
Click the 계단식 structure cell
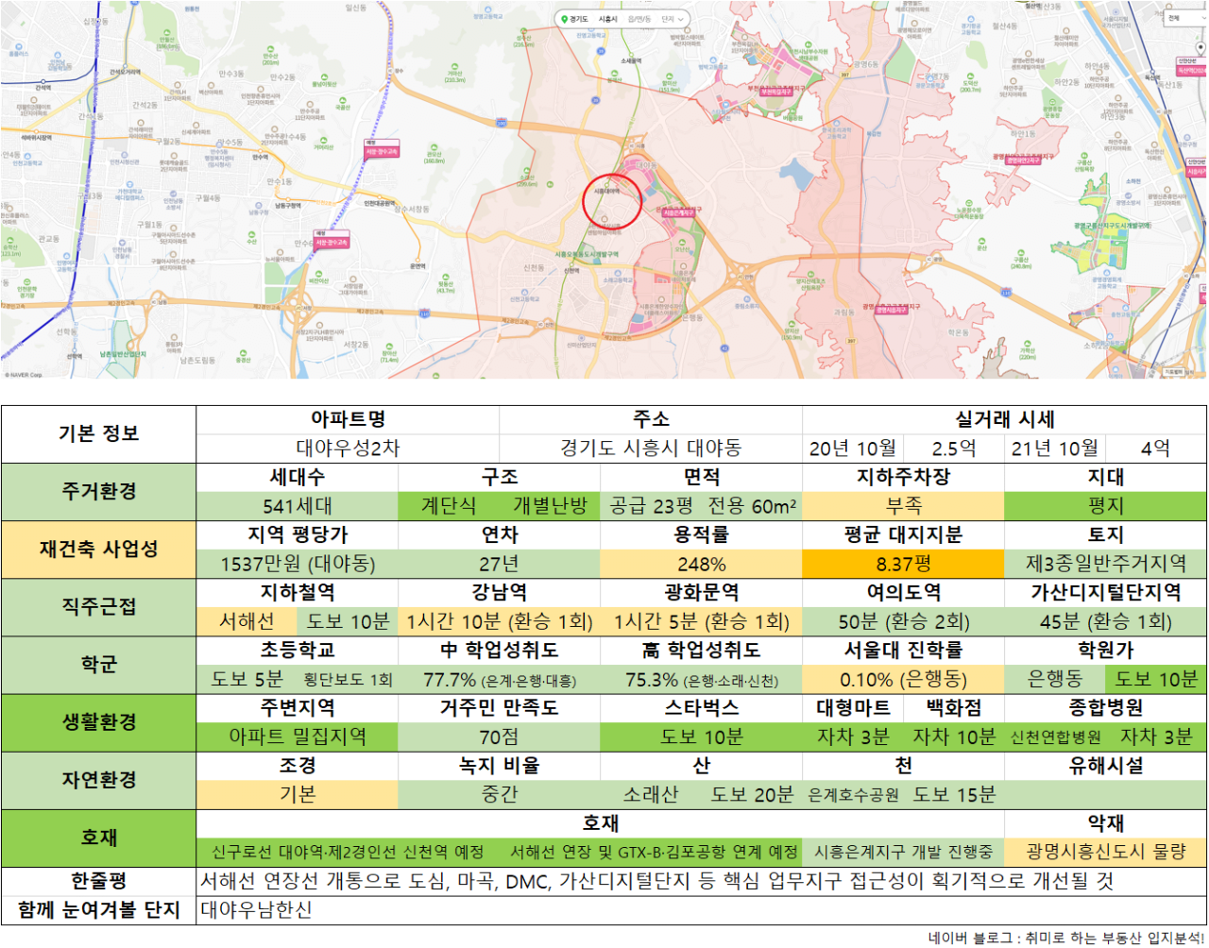(x=449, y=506)
